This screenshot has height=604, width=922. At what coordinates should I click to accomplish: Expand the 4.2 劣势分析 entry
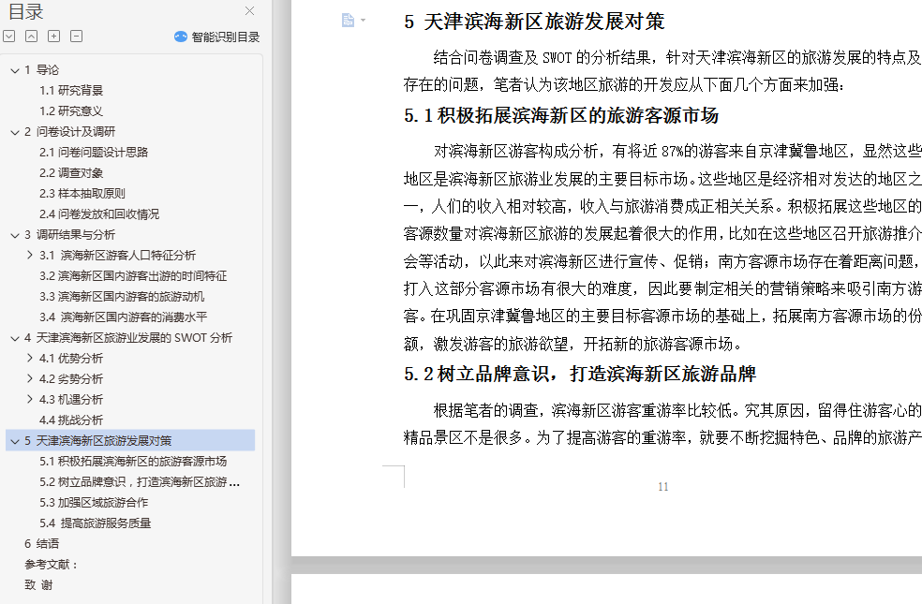[30, 378]
